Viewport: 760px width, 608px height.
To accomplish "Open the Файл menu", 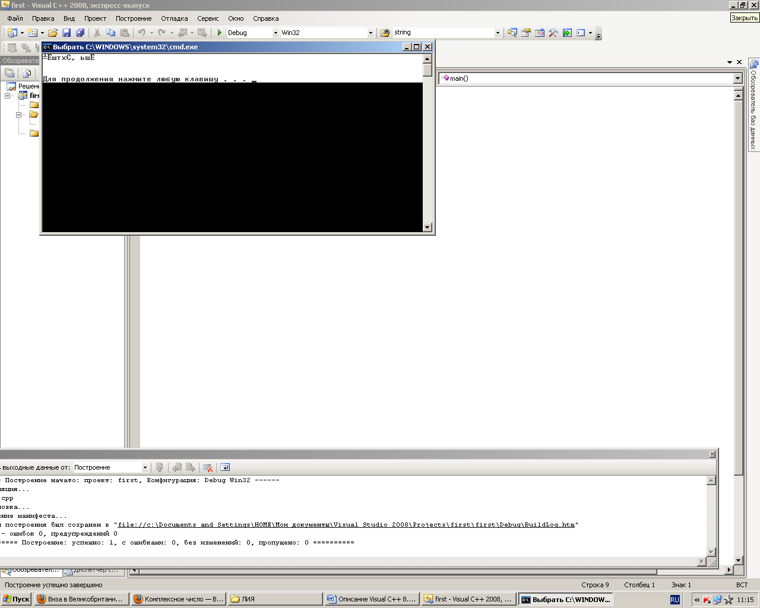I will click(x=15, y=18).
